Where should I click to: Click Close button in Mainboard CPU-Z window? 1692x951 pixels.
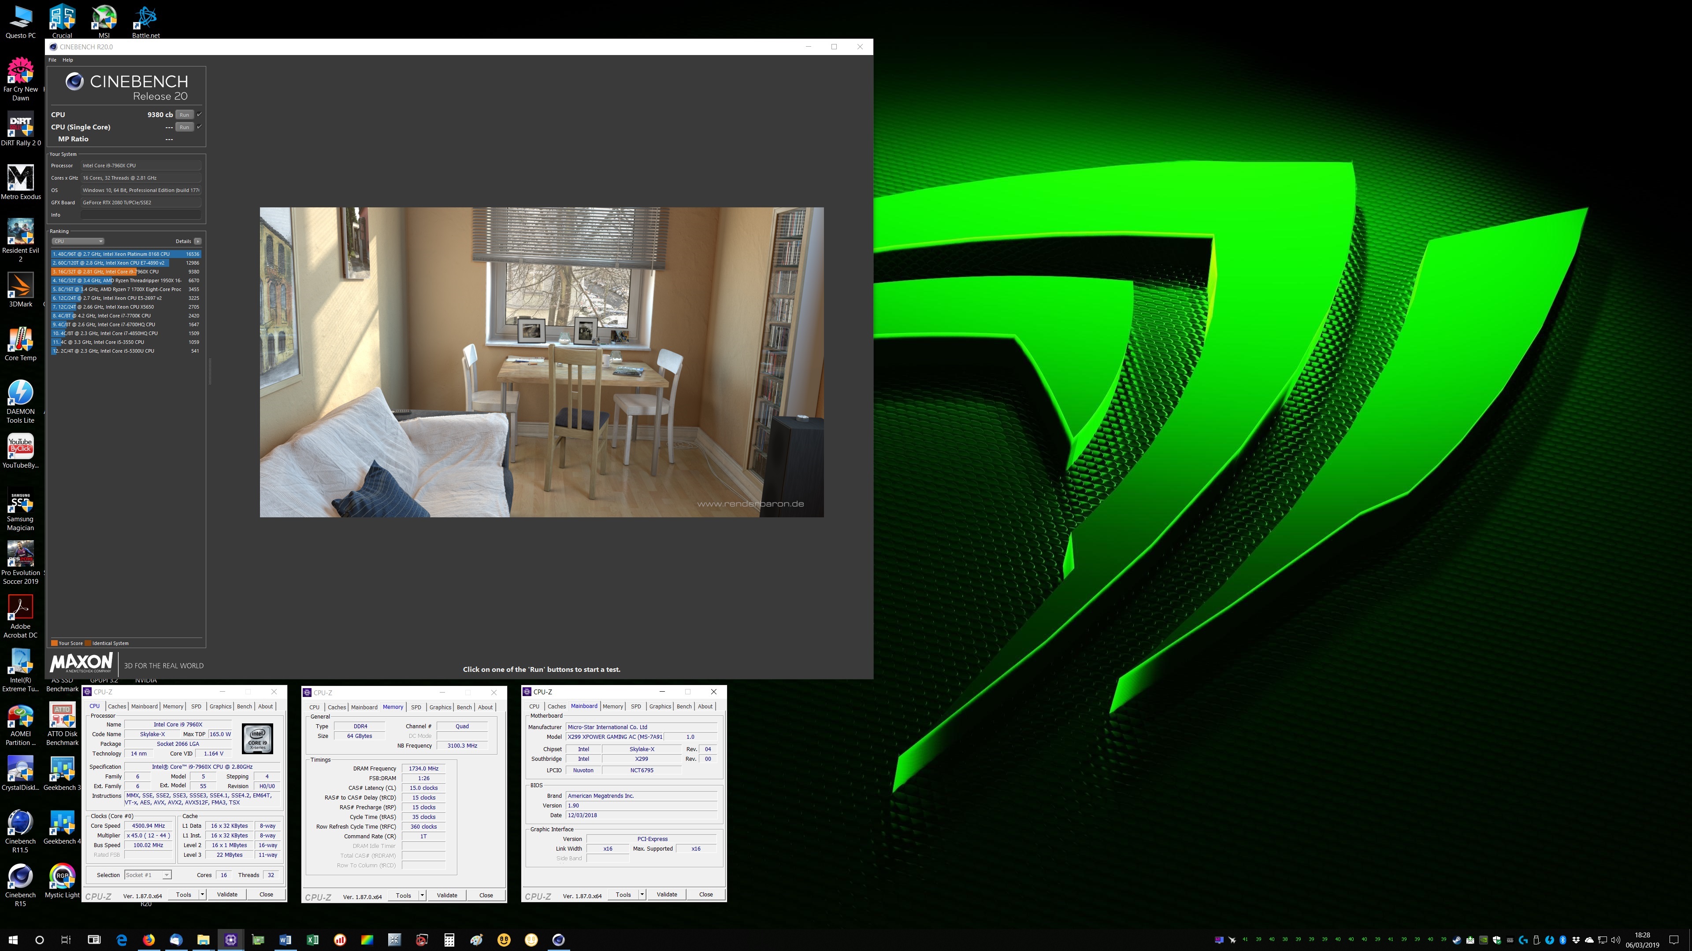coord(706,895)
